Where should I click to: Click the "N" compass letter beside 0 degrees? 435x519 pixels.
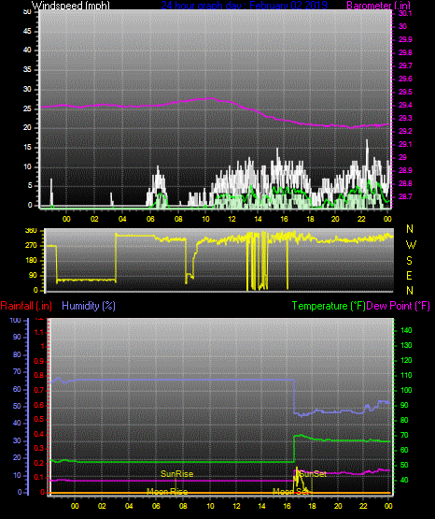410,291
